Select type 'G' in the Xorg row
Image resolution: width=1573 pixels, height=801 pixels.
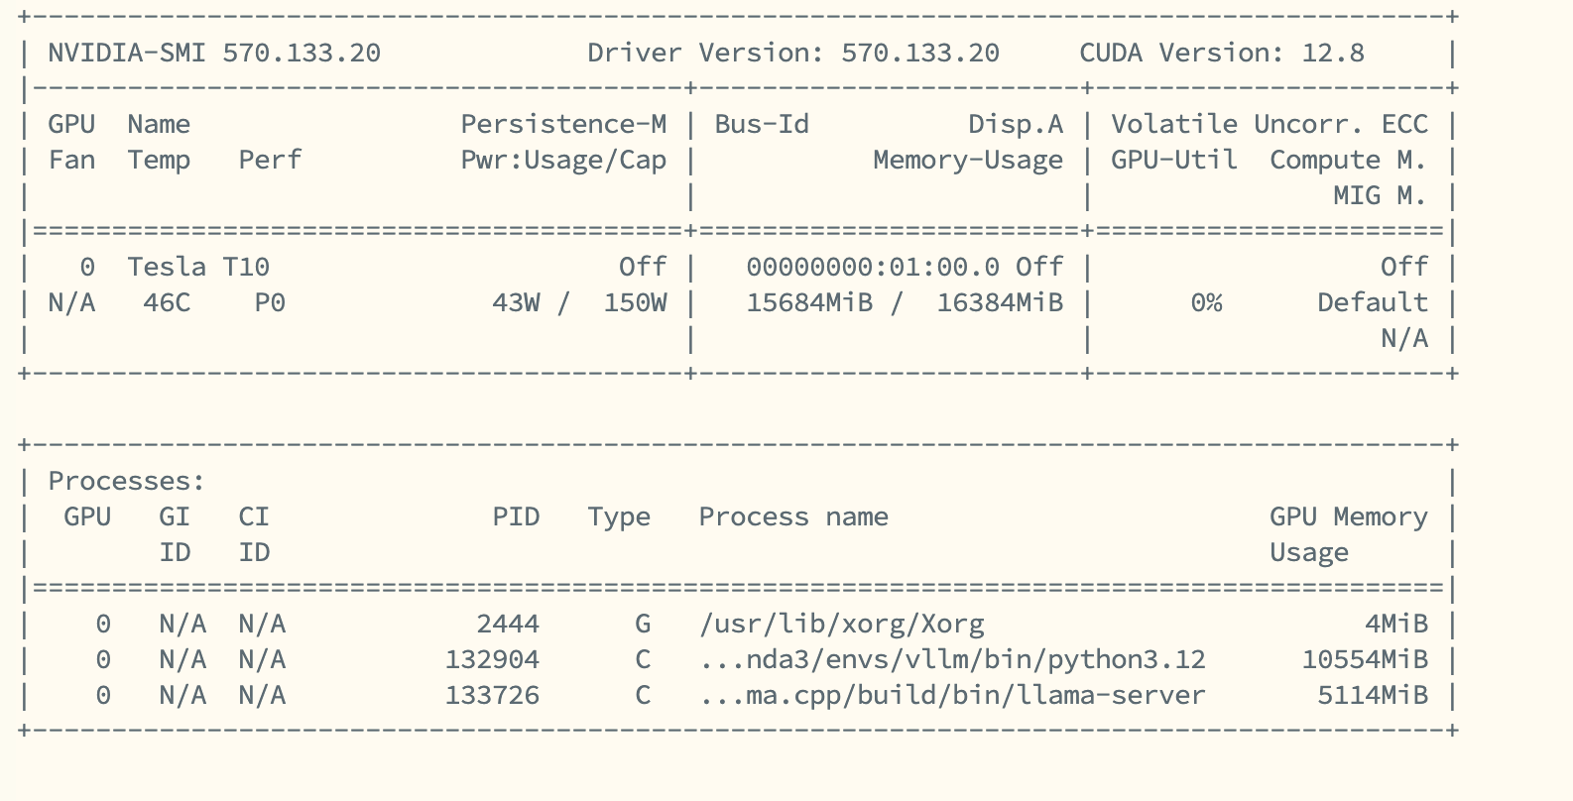click(x=643, y=624)
